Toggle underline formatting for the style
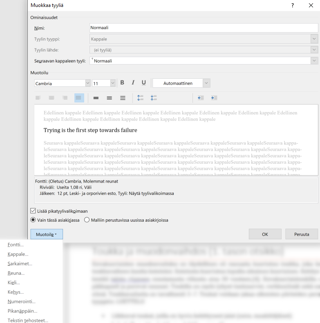This screenshot has height=323, width=320. point(143,83)
